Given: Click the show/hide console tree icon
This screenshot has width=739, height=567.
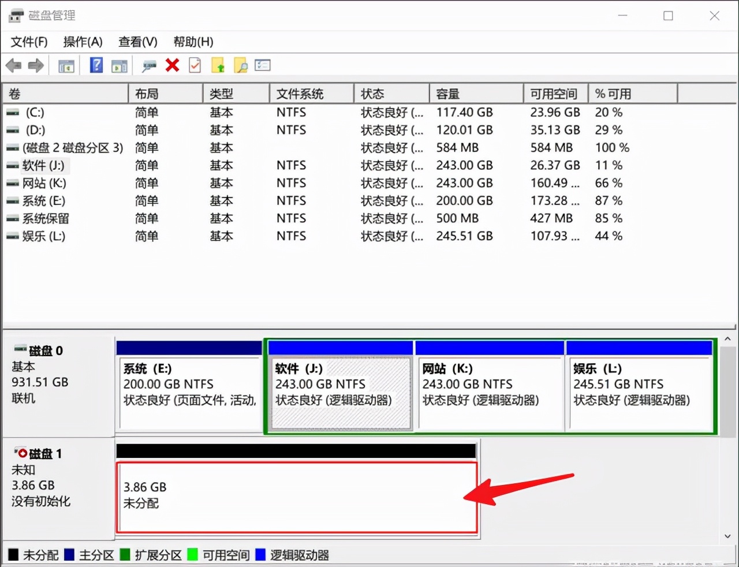Looking at the screenshot, I should (65, 65).
